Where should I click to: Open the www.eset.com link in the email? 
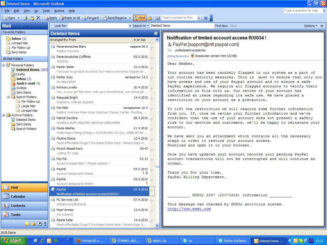click(189, 209)
